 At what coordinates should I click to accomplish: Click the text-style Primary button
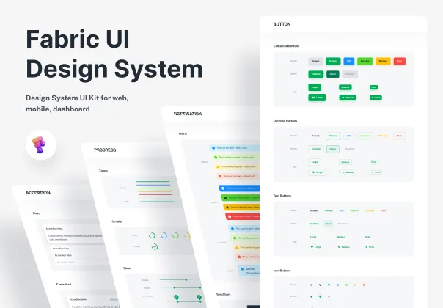(x=329, y=210)
